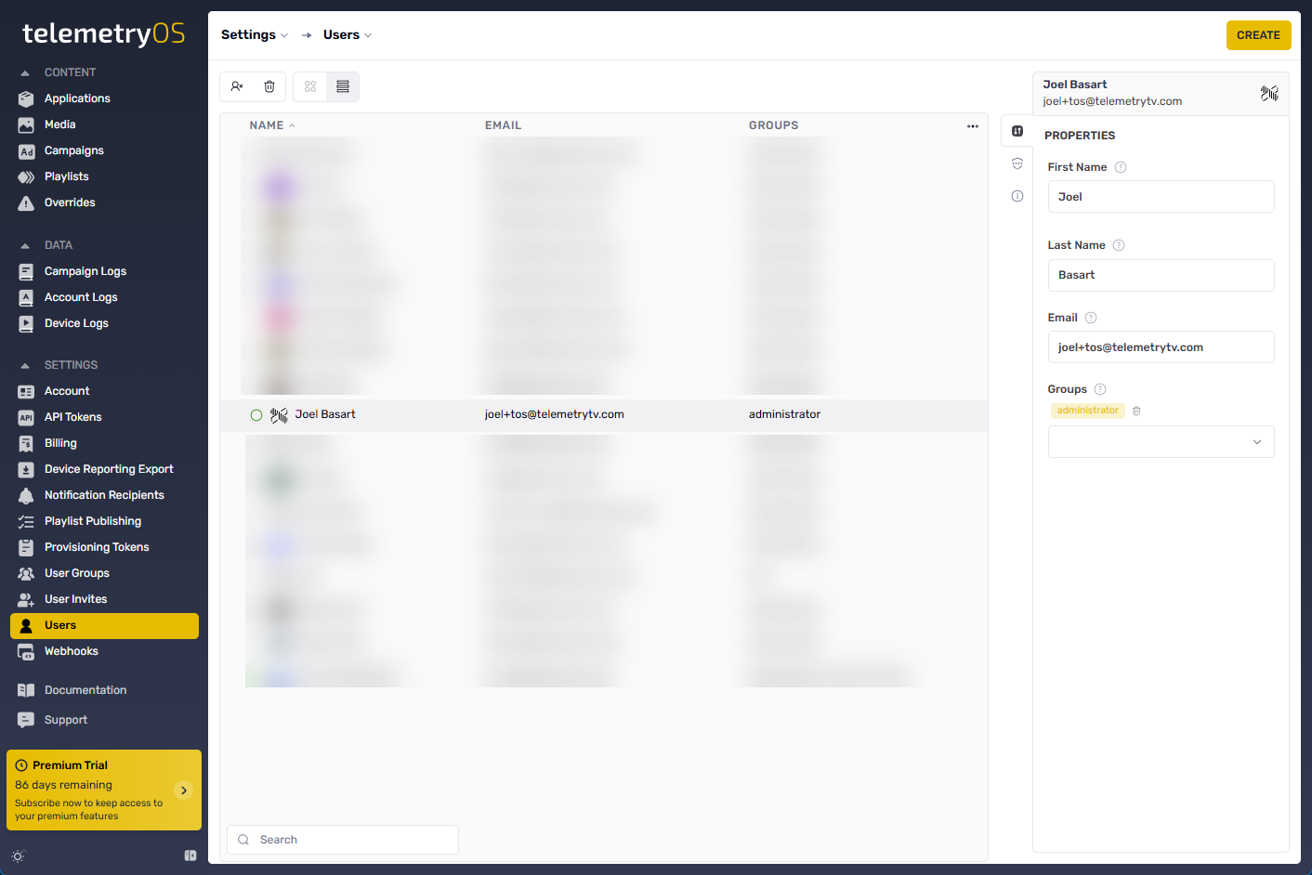Collapse the SETTINGS section
This screenshot has width=1312, height=875.
pyautogui.click(x=25, y=365)
